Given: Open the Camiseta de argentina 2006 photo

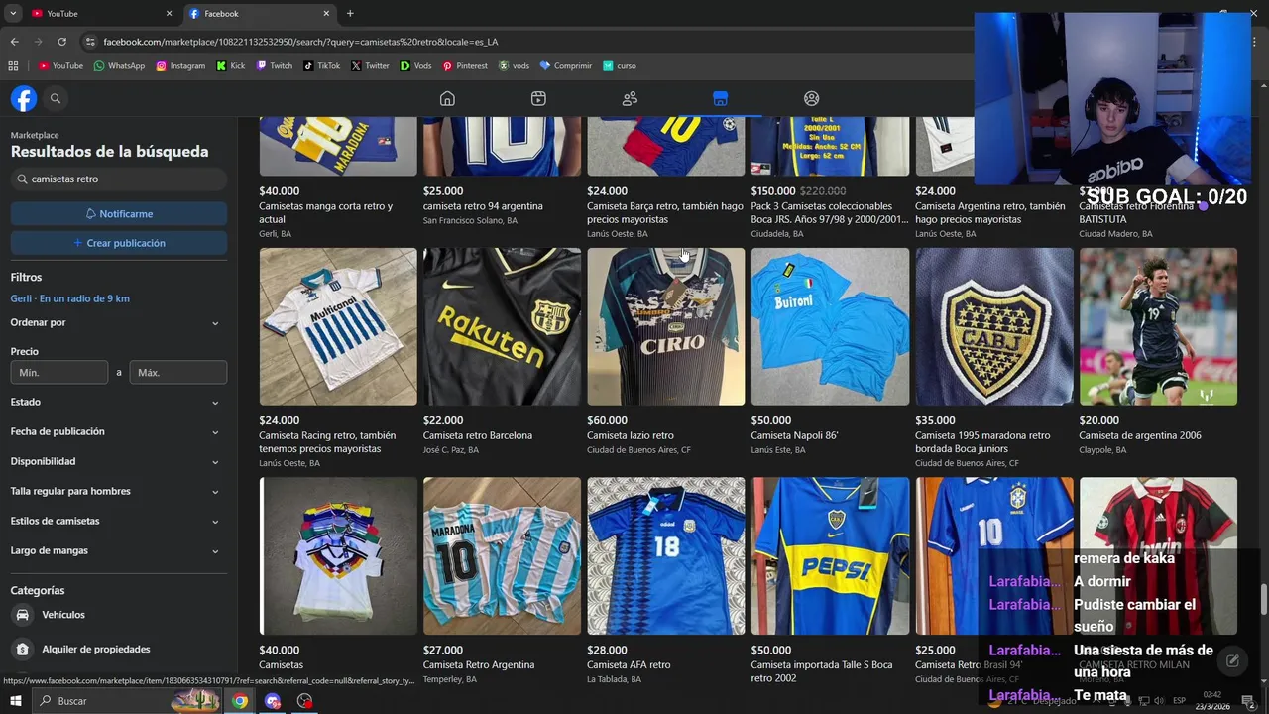Looking at the screenshot, I should (x=1158, y=326).
